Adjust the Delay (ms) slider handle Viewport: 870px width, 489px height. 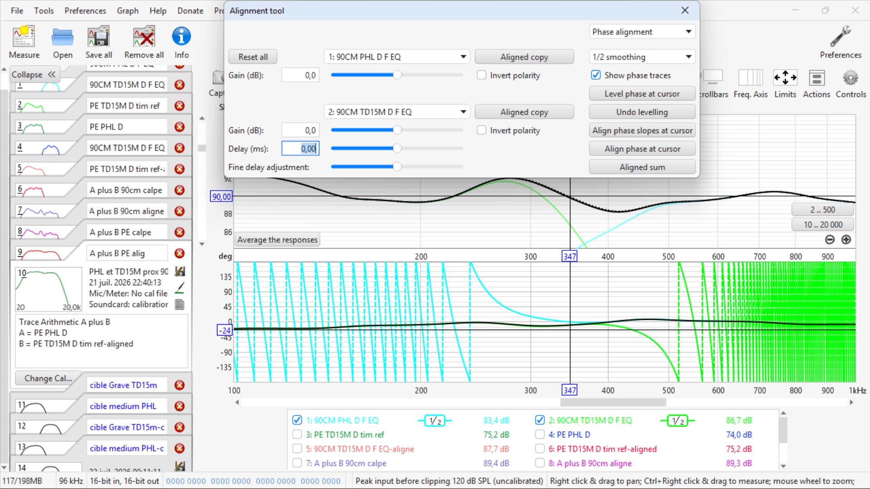tap(397, 148)
